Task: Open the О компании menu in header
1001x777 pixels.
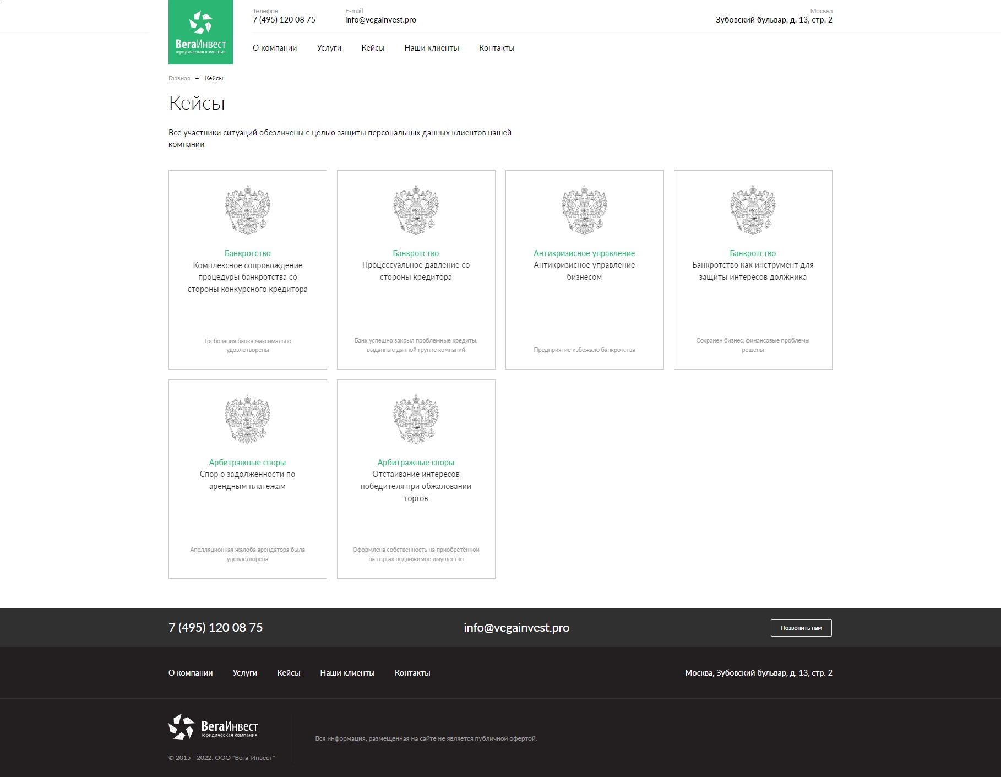Action: (x=275, y=48)
